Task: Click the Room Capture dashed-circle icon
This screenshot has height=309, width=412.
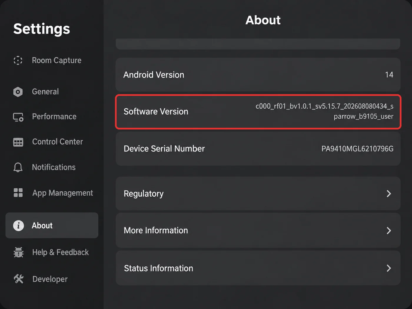Action: pyautogui.click(x=18, y=60)
